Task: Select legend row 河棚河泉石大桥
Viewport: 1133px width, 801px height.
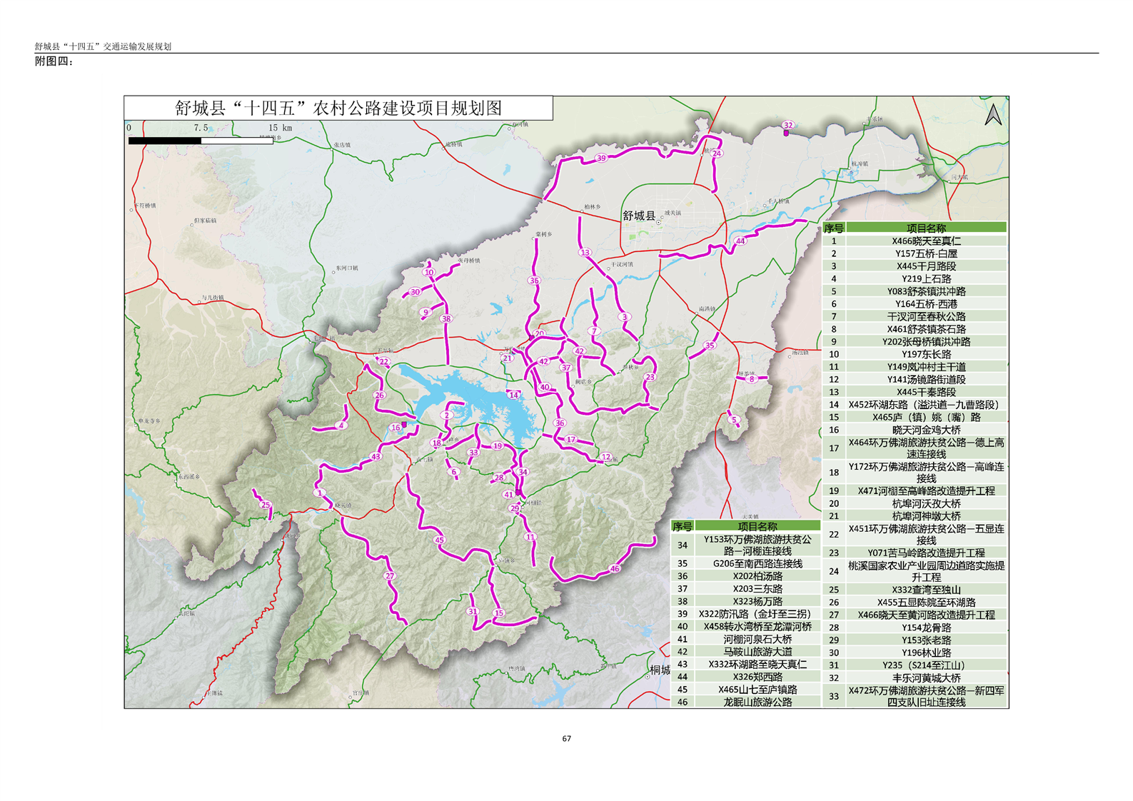Action: 745,639
